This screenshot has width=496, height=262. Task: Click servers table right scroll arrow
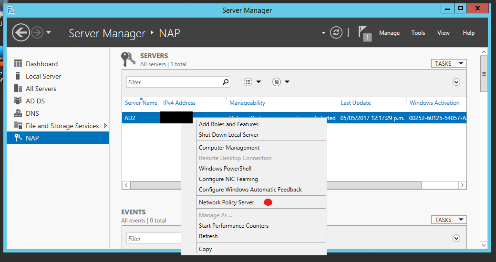463,185
